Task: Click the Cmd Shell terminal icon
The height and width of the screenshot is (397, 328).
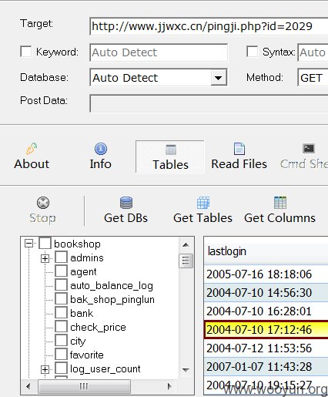Action: click(x=309, y=148)
